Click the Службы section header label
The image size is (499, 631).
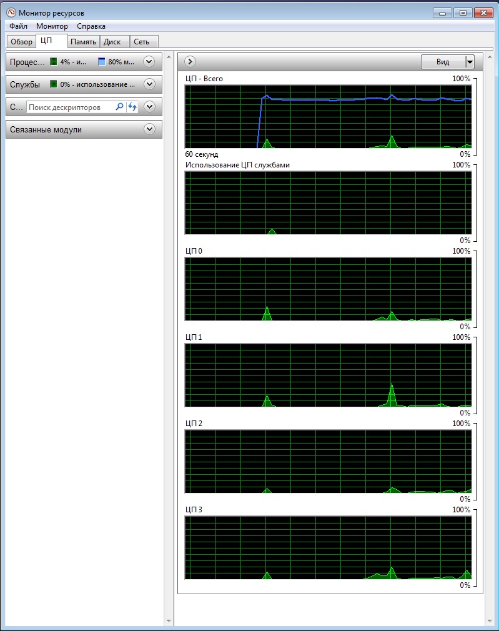[x=25, y=84]
